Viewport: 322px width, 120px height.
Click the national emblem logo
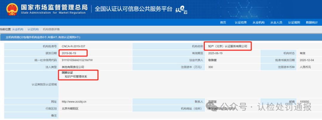pyautogui.click(x=12, y=9)
